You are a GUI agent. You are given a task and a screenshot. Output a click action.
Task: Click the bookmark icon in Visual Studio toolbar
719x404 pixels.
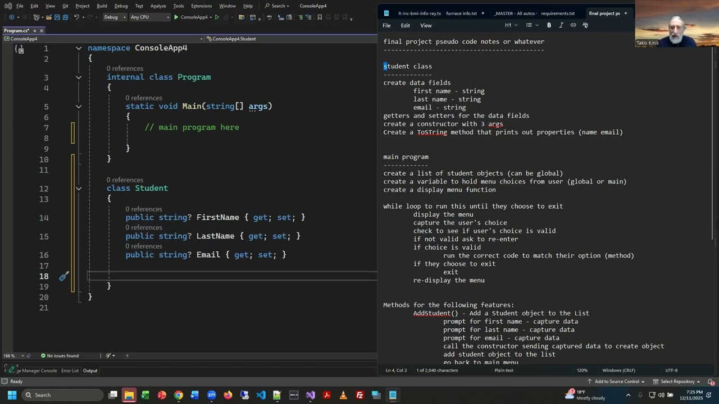click(320, 17)
